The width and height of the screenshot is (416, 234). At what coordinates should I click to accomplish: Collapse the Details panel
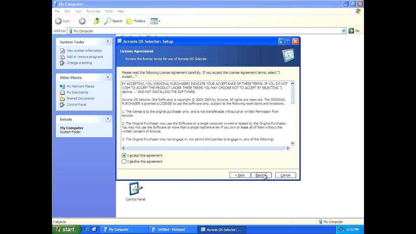tap(108, 119)
